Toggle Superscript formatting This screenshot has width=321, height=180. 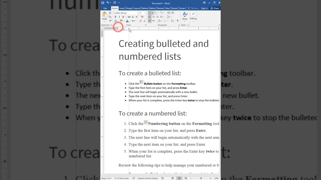137,17
